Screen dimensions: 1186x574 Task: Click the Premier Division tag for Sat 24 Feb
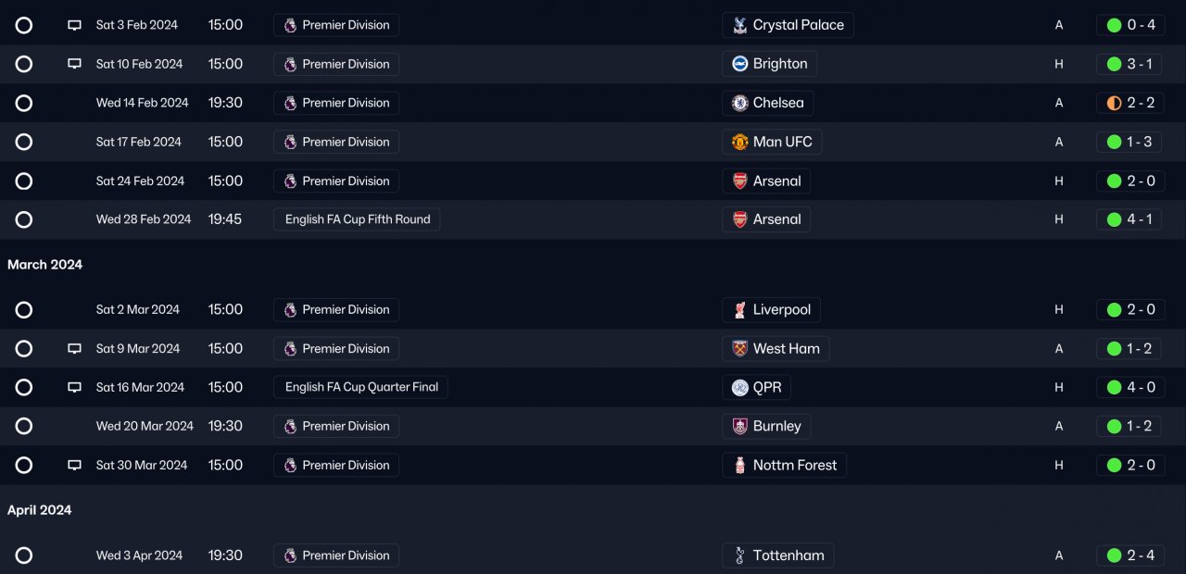[x=336, y=181]
